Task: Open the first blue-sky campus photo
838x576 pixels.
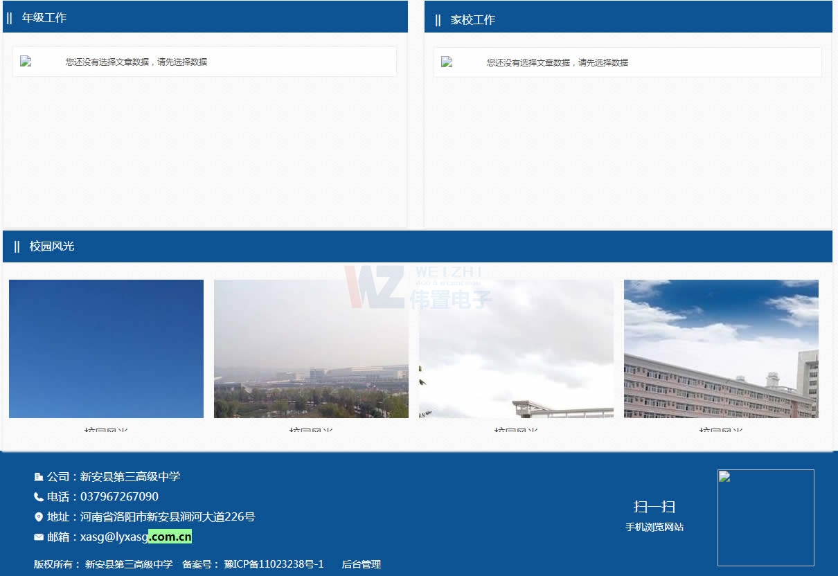Action: tap(106, 348)
